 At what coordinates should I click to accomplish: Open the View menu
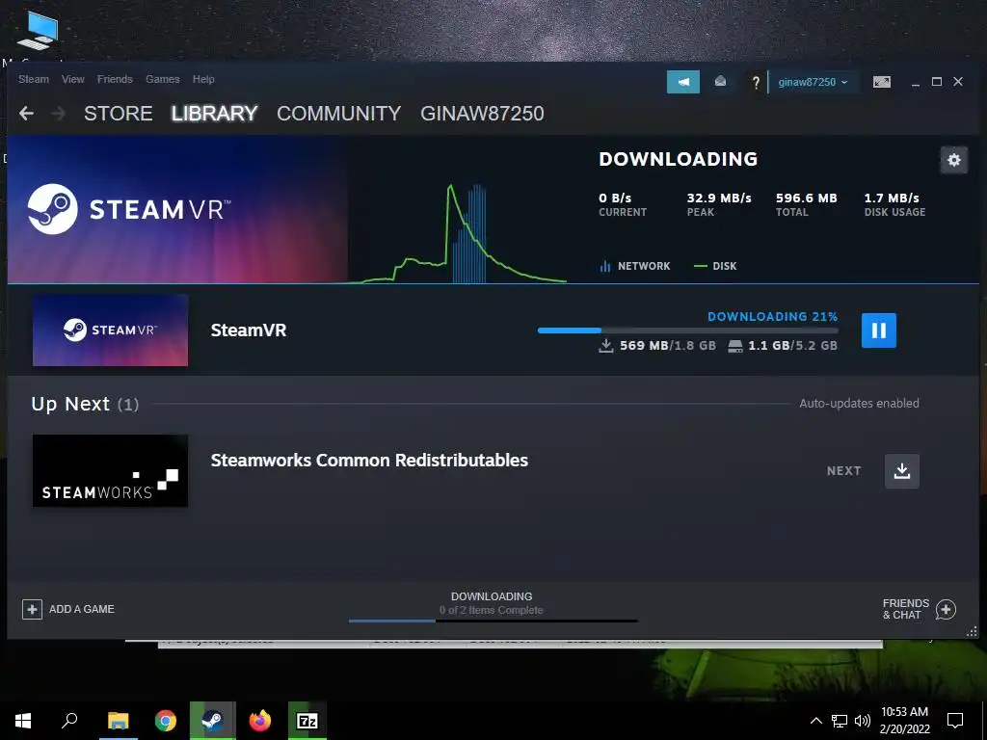pyautogui.click(x=73, y=79)
